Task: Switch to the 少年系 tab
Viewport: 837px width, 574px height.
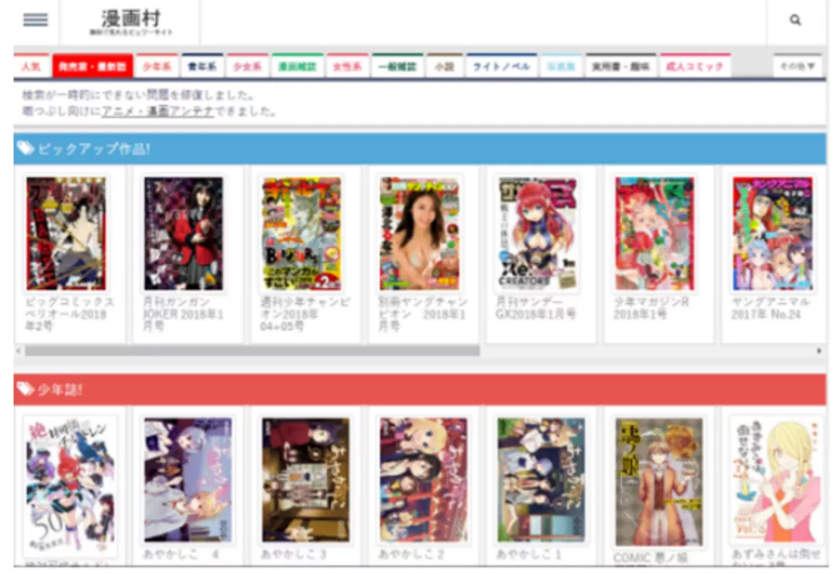Action: 157,67
